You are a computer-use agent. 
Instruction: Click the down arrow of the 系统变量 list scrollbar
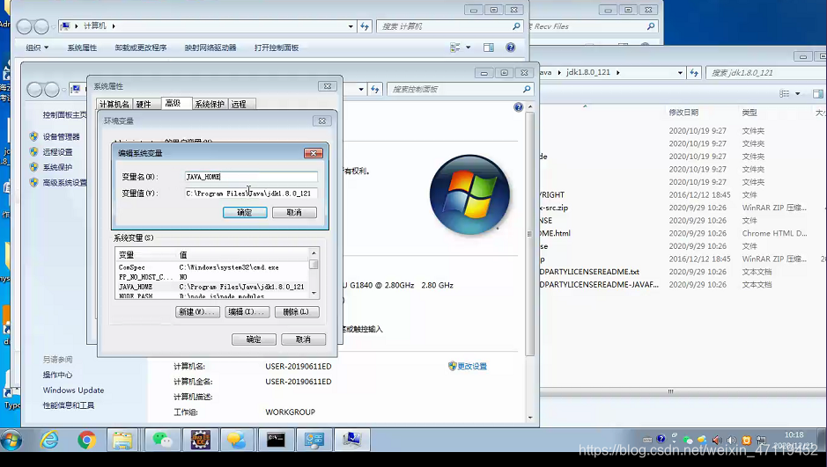click(x=314, y=294)
